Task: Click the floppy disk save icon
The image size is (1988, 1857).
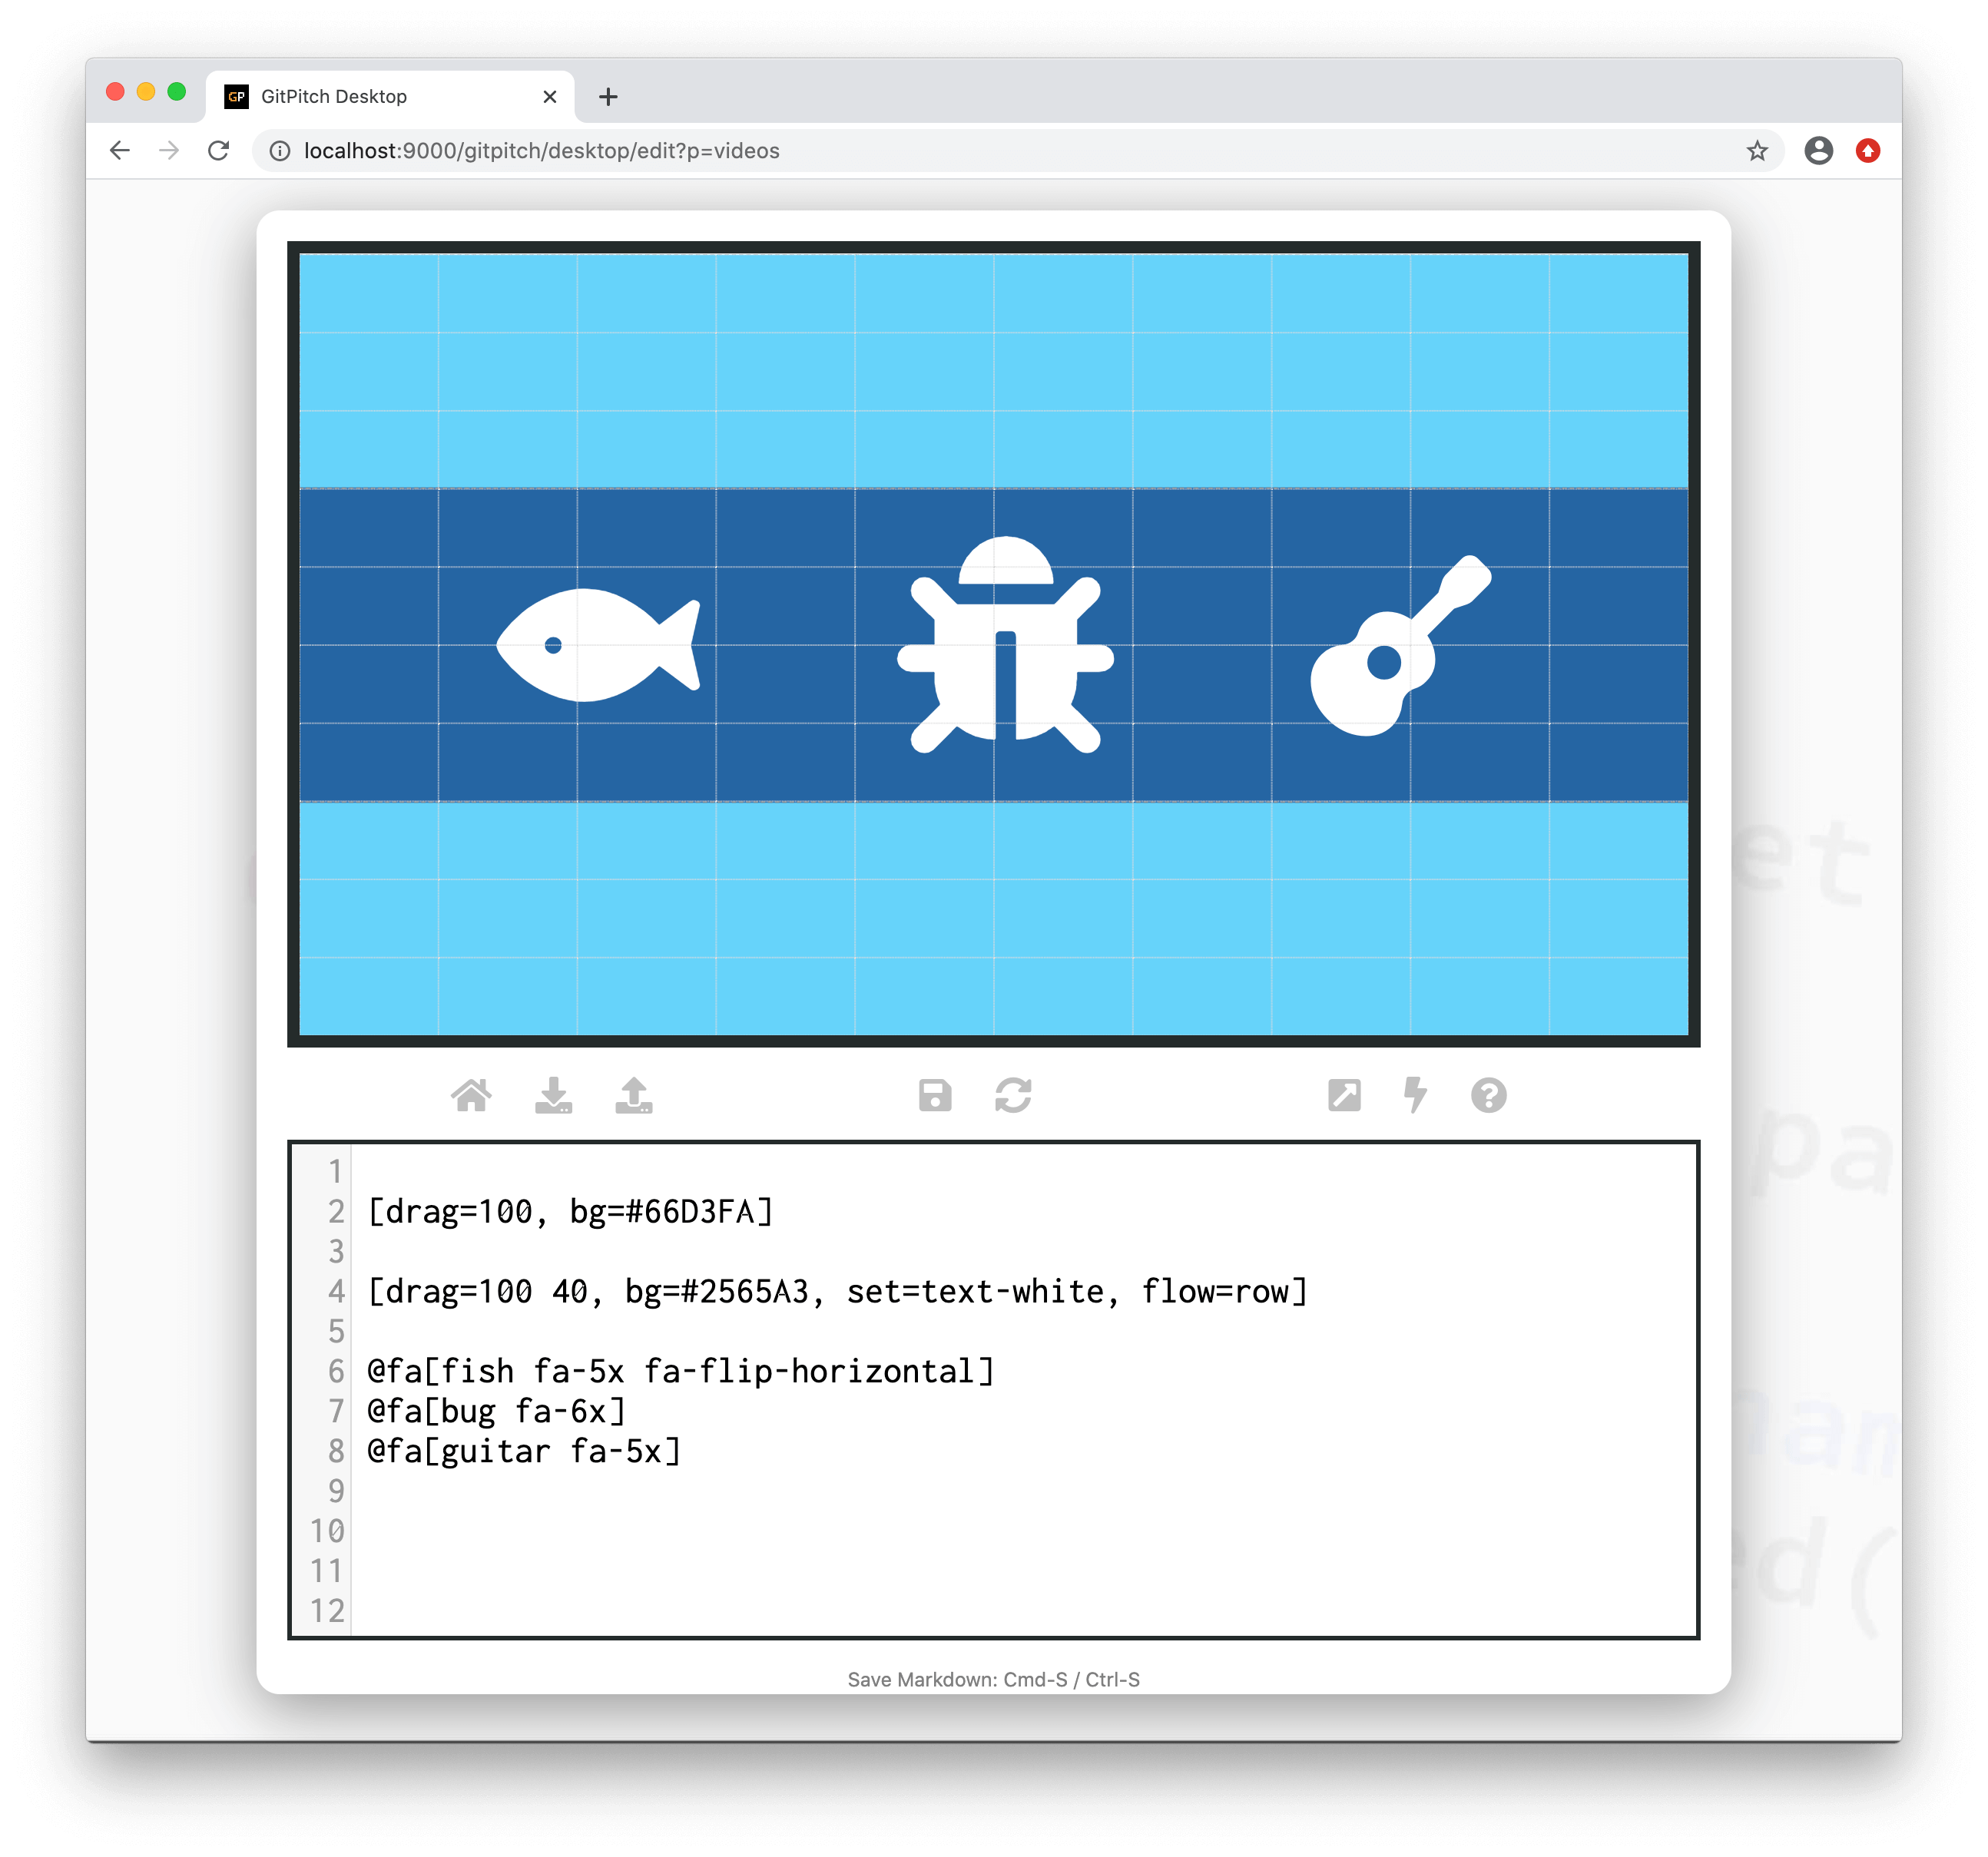Action: pyautogui.click(x=935, y=1095)
